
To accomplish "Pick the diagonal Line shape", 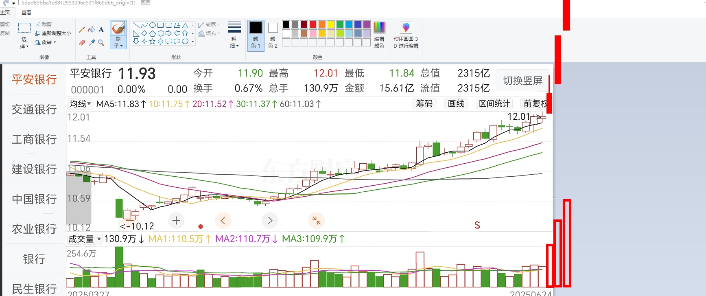I will [x=136, y=25].
